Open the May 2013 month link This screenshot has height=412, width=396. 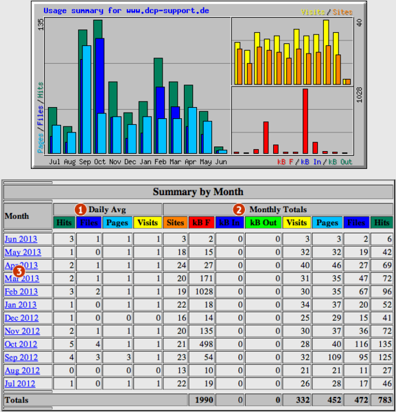pos(23,252)
